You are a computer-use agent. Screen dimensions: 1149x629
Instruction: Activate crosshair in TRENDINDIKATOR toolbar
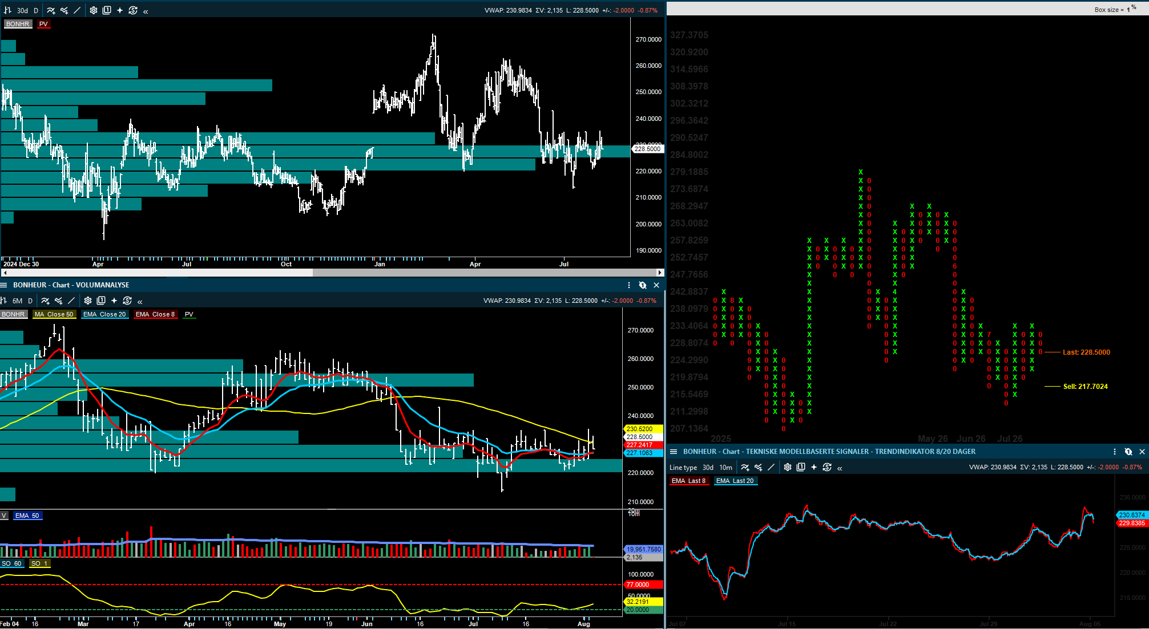point(814,467)
